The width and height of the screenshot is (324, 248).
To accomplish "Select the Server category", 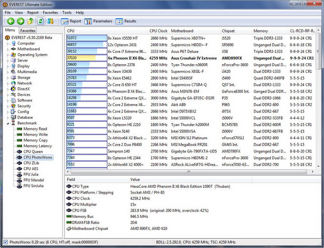I will 22,60.
